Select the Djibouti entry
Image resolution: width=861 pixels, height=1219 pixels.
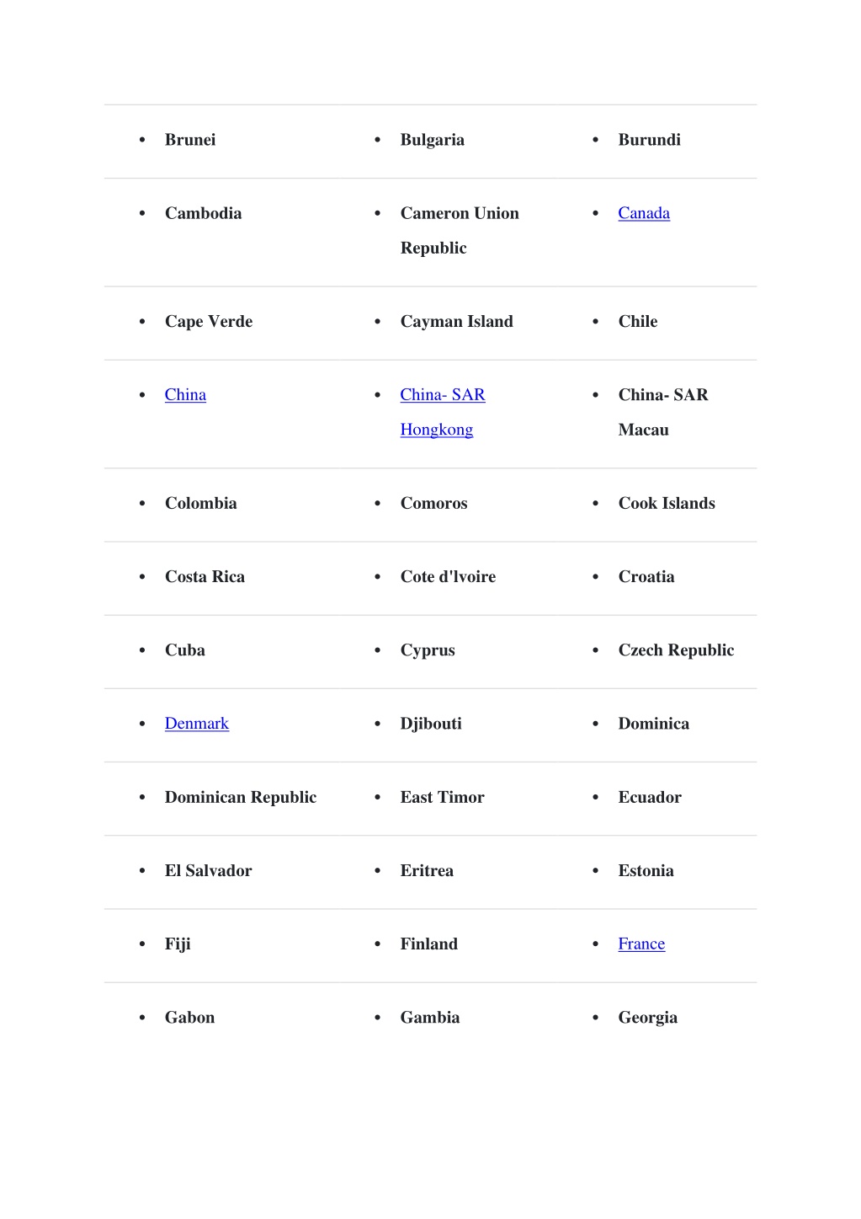[x=431, y=724]
